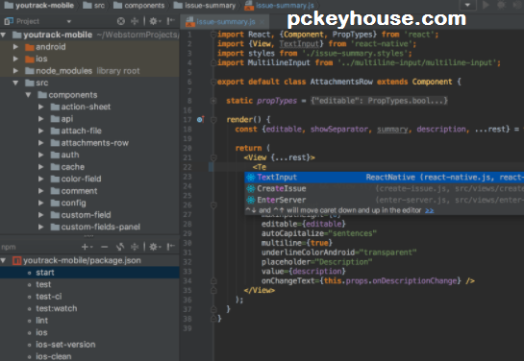Click the src breadcrumb in navigation bar

(x=94, y=6)
